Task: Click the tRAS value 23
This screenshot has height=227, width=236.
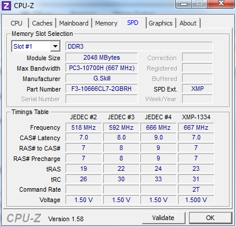Action: click(196, 169)
